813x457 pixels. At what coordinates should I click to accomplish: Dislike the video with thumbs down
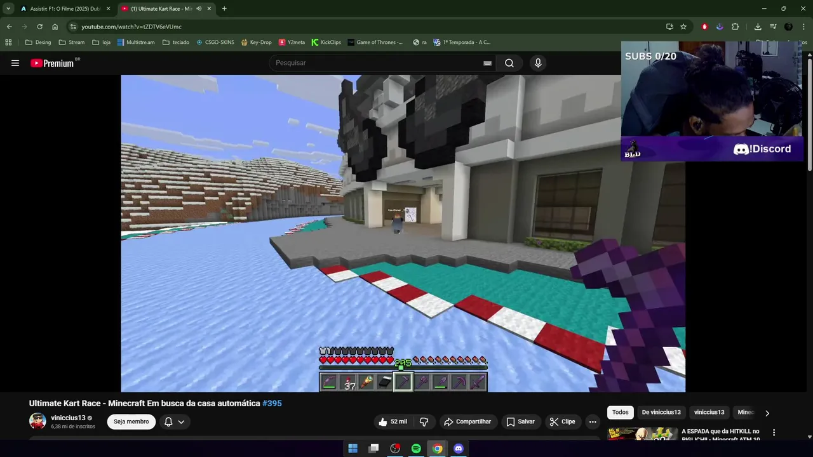(424, 421)
